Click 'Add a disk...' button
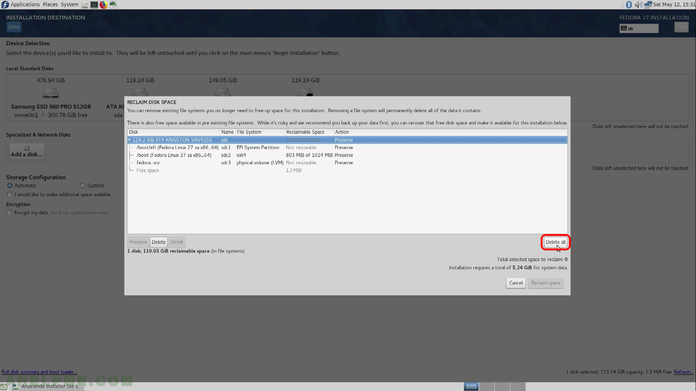The height and width of the screenshot is (391, 696). 27,151
